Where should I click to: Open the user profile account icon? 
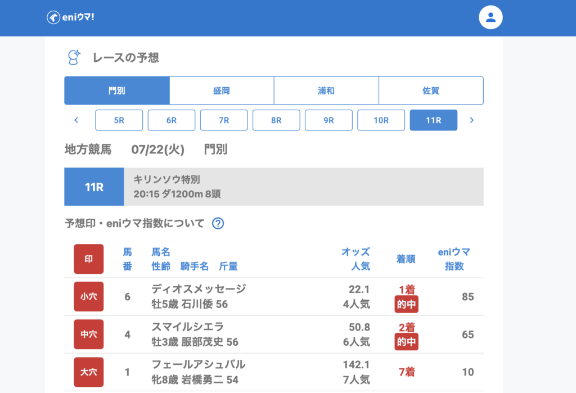coord(490,17)
